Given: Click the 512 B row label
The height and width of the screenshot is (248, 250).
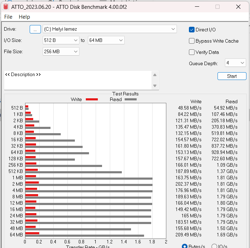Looking at the screenshot, I should pyautogui.click(x=17, y=108).
